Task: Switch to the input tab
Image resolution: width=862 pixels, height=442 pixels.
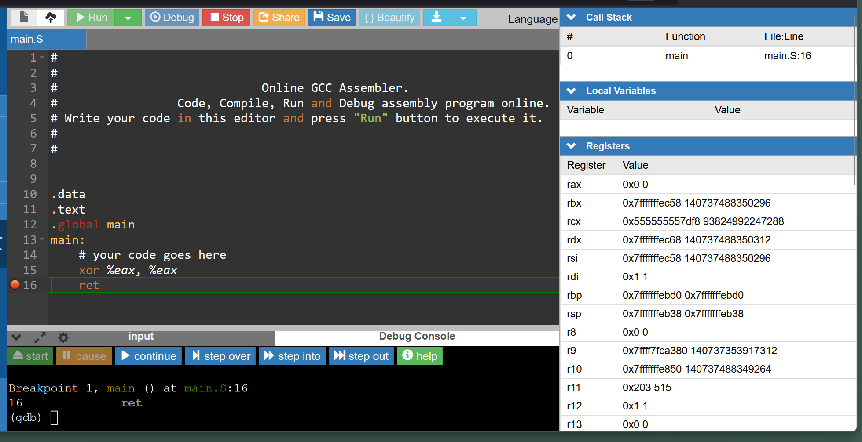Action: [x=141, y=337]
